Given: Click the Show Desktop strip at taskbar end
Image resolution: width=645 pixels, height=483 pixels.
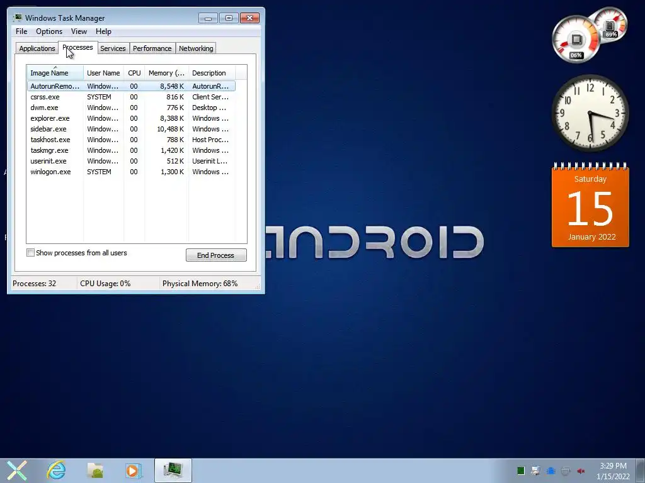Looking at the screenshot, I should (642, 470).
